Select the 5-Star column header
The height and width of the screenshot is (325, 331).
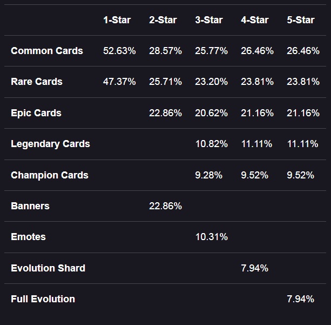coord(301,20)
